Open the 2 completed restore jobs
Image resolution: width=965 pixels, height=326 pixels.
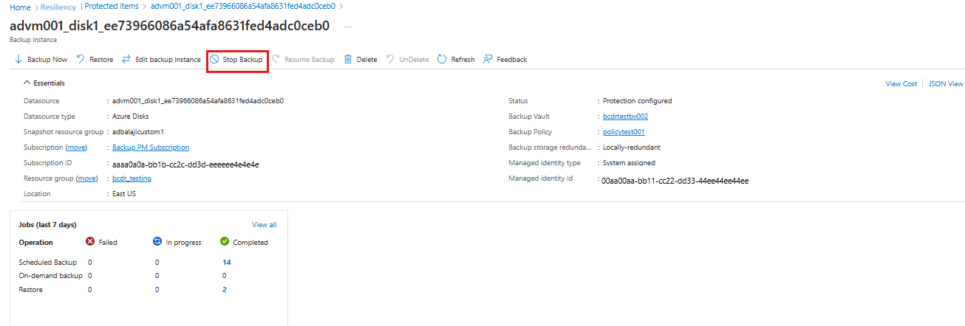pyautogui.click(x=225, y=290)
